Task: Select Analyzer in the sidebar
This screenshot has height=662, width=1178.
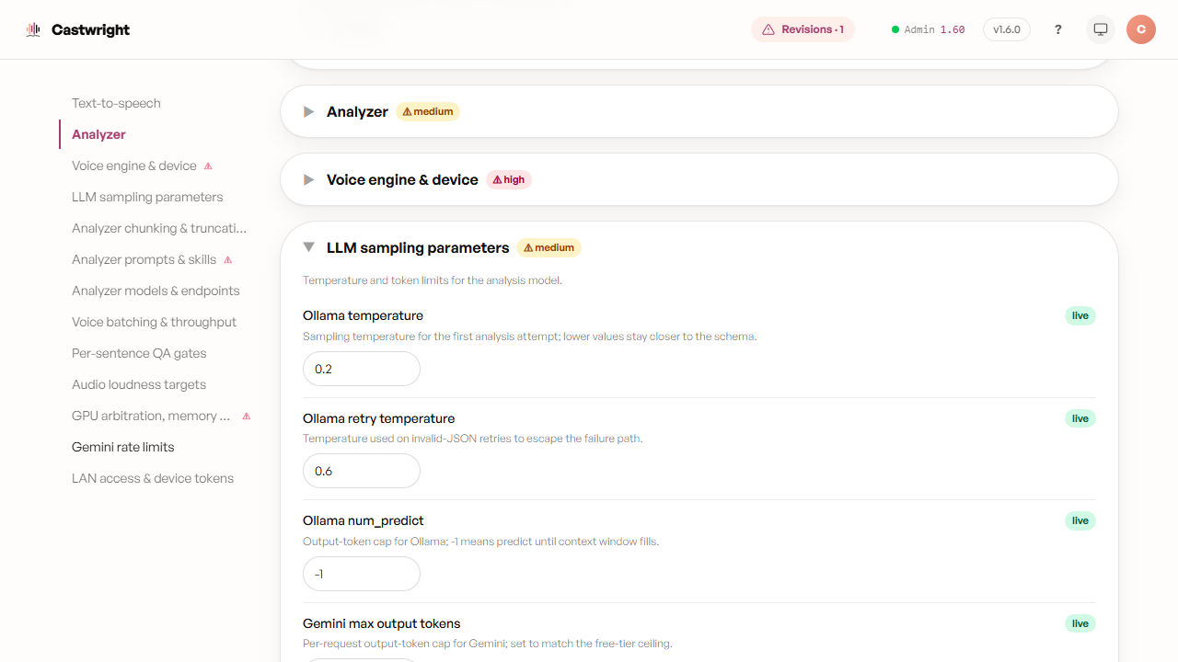Action: (98, 134)
